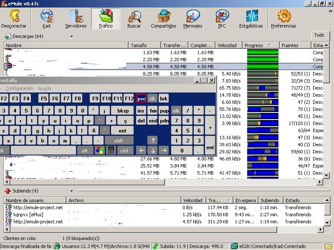Toggle the nlk num lock key
The image size is (334, 250).
pyautogui.click(x=176, y=110)
